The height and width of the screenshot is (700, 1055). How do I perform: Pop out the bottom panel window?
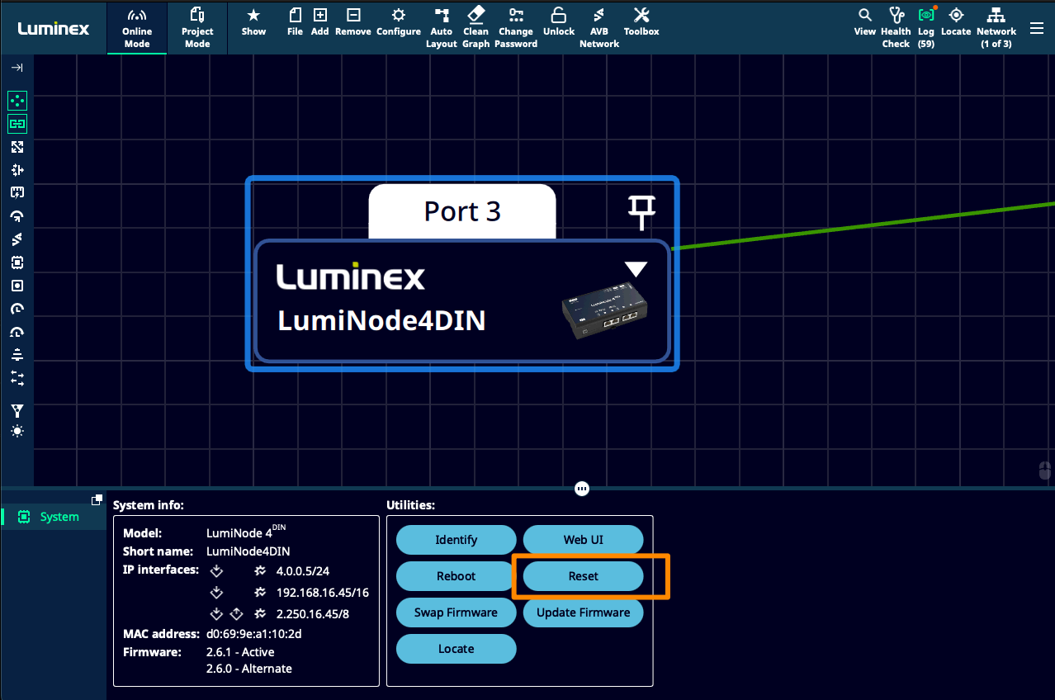[97, 499]
